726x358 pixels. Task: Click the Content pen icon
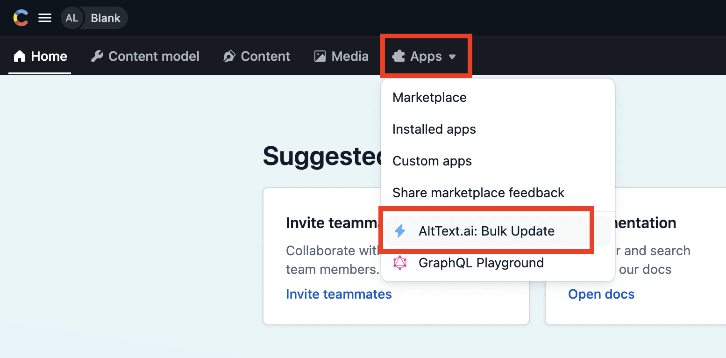(229, 57)
